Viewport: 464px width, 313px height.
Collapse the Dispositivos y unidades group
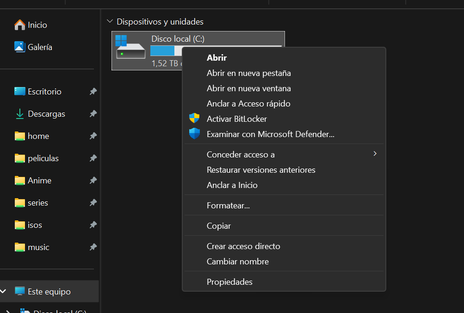[x=110, y=21]
